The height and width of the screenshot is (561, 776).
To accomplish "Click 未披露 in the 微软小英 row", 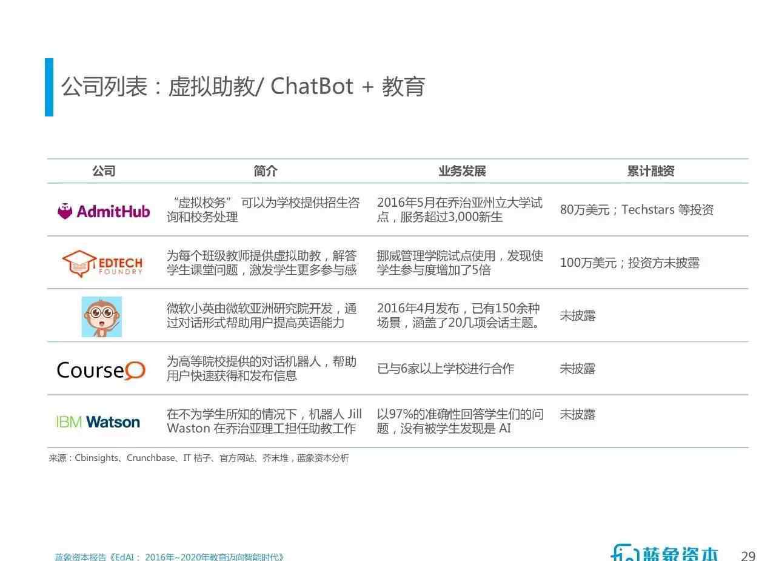I will click(x=577, y=315).
